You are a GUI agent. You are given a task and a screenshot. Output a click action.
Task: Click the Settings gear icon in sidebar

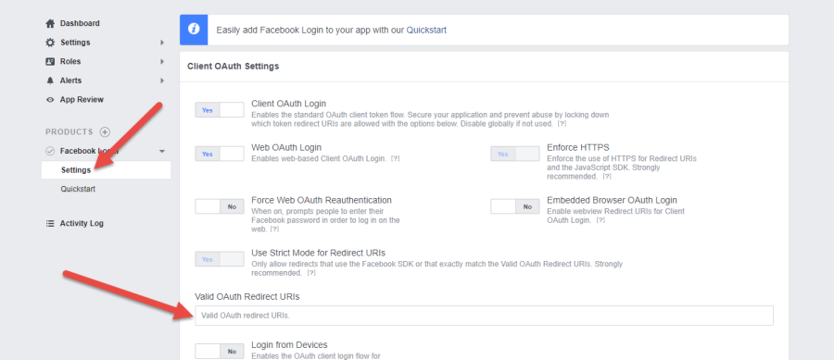[50, 43]
